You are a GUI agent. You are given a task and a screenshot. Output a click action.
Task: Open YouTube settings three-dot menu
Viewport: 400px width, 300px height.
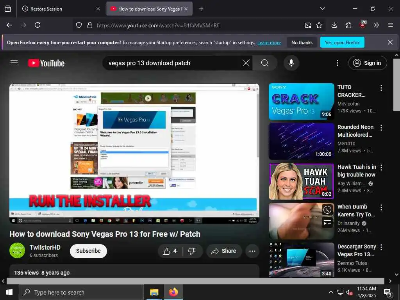point(337,63)
